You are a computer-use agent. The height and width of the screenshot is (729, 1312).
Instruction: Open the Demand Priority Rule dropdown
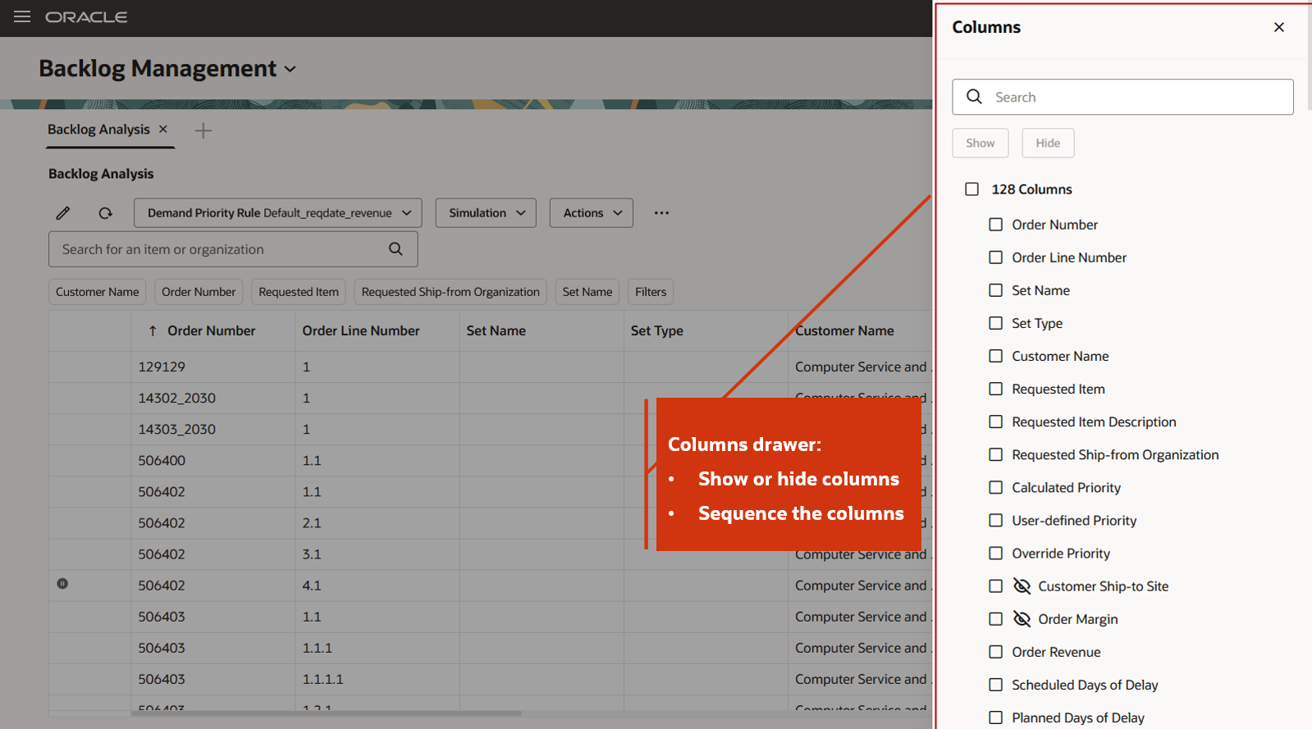pos(278,213)
